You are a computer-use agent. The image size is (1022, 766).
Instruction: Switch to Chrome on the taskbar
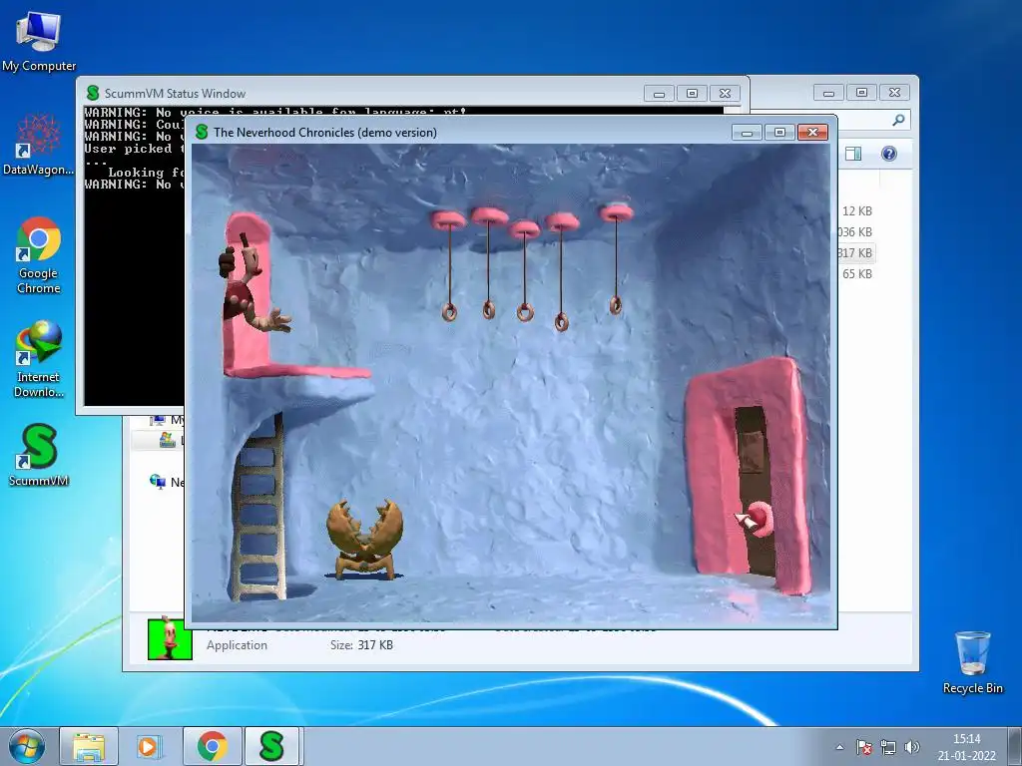[213, 746]
